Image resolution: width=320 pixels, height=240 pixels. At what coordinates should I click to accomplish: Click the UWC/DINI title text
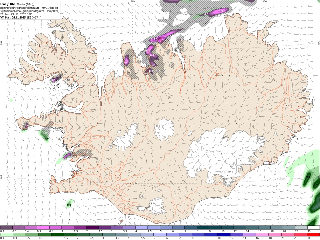(7, 4)
